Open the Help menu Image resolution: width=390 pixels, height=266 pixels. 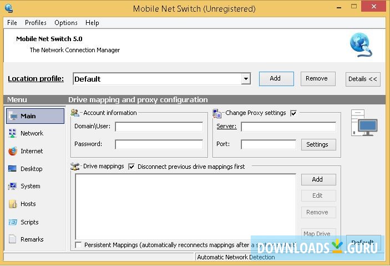(92, 23)
